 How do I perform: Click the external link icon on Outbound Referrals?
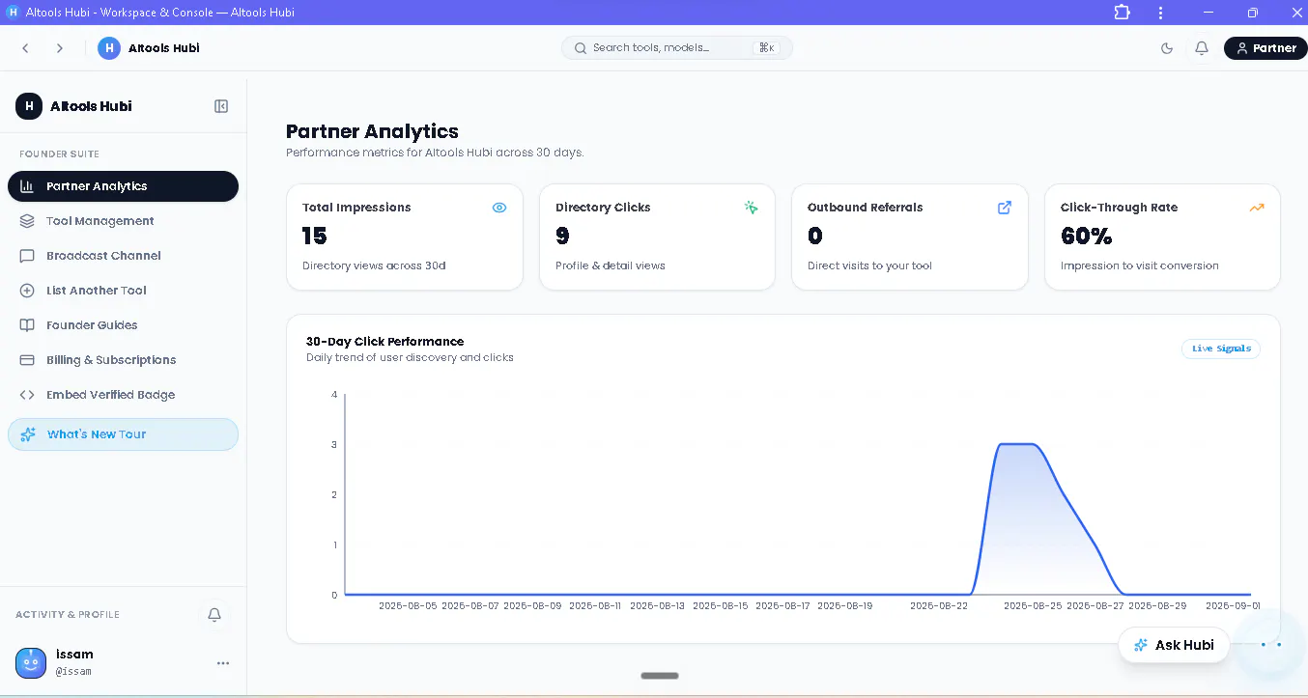(1005, 208)
